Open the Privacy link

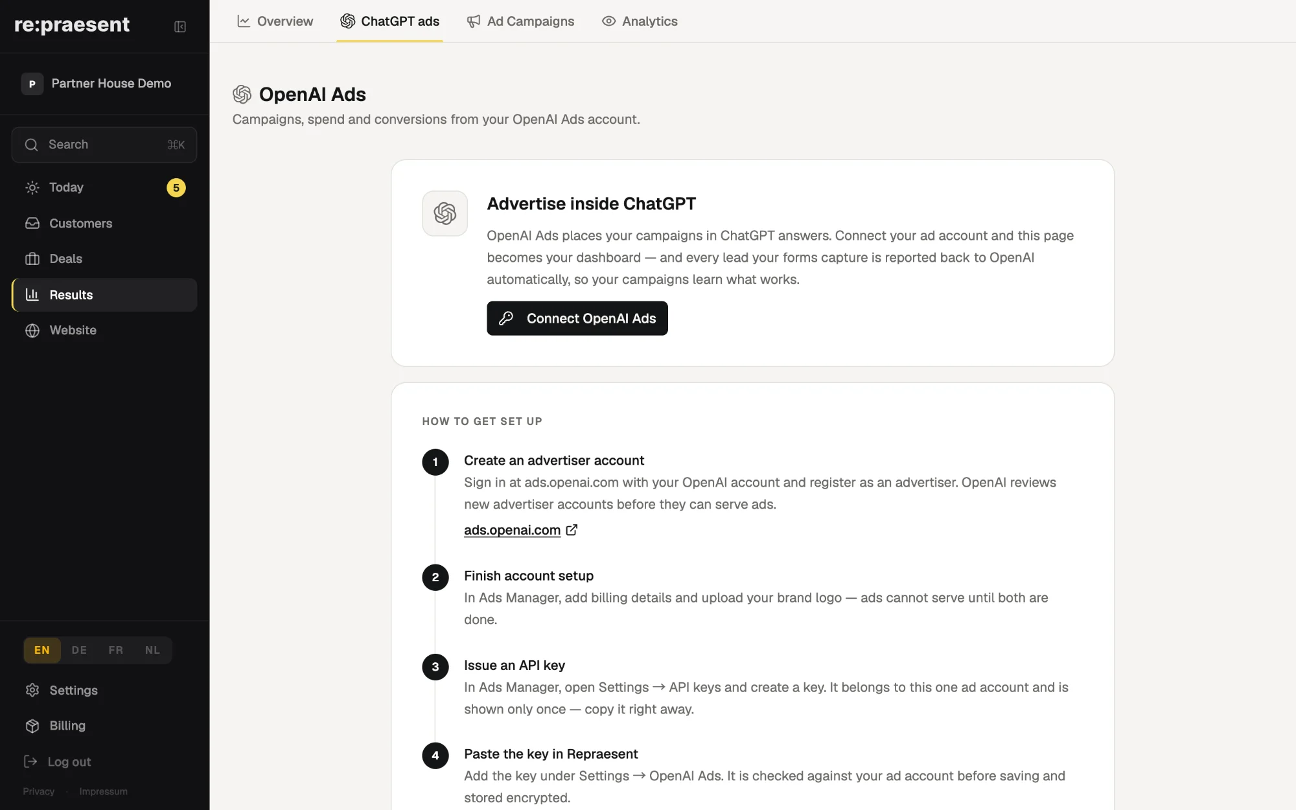tap(39, 791)
